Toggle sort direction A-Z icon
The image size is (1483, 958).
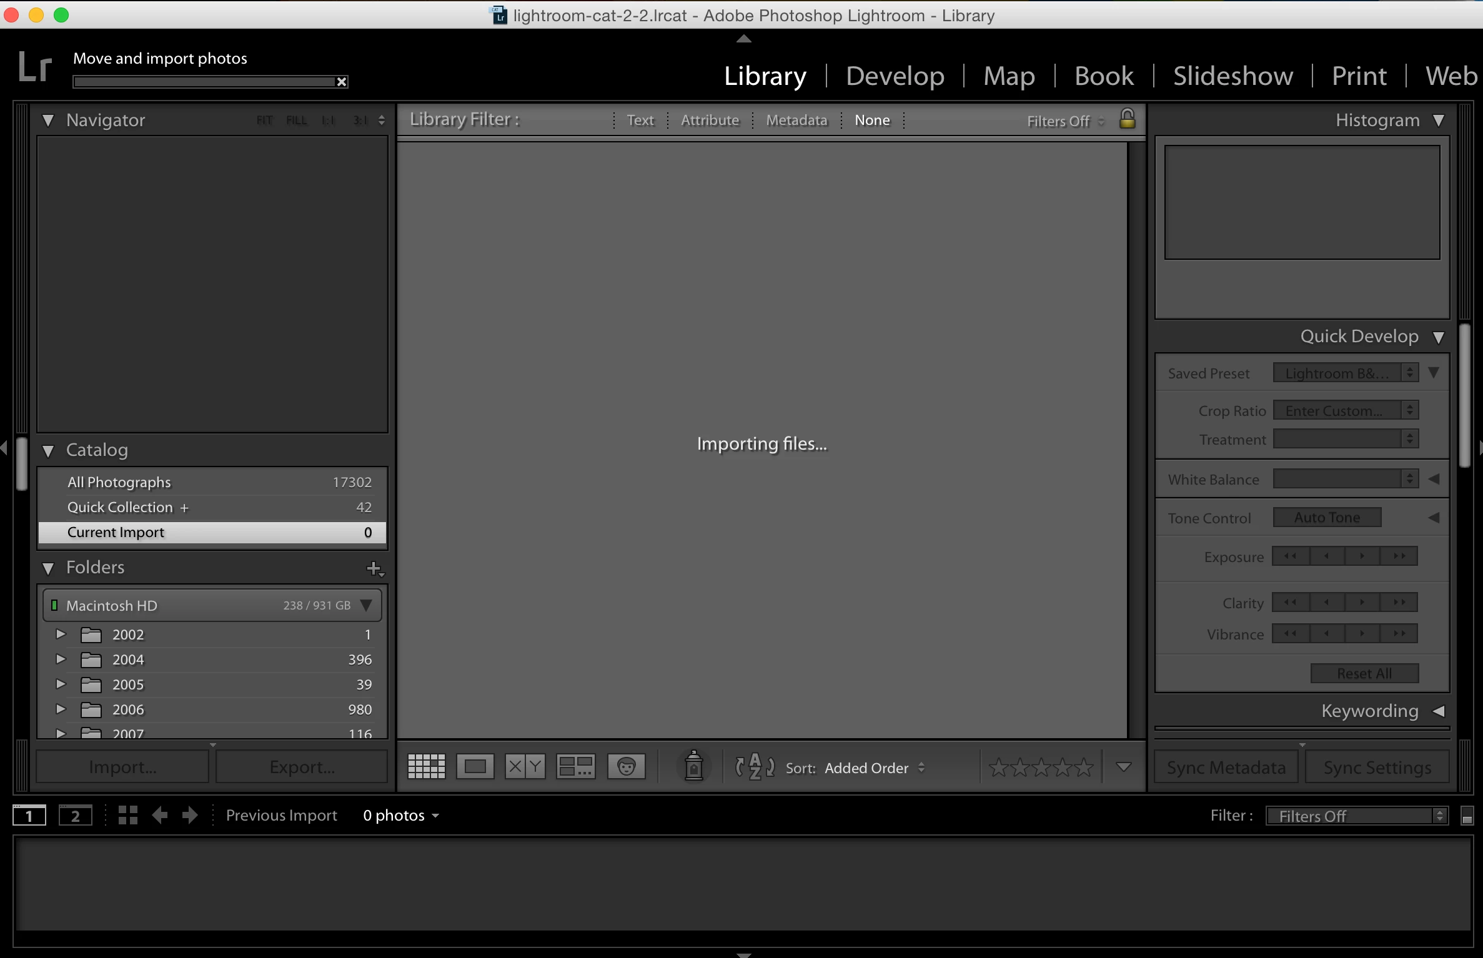pyautogui.click(x=755, y=766)
